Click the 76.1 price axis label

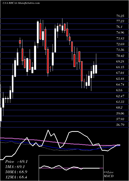tap(119, 27)
